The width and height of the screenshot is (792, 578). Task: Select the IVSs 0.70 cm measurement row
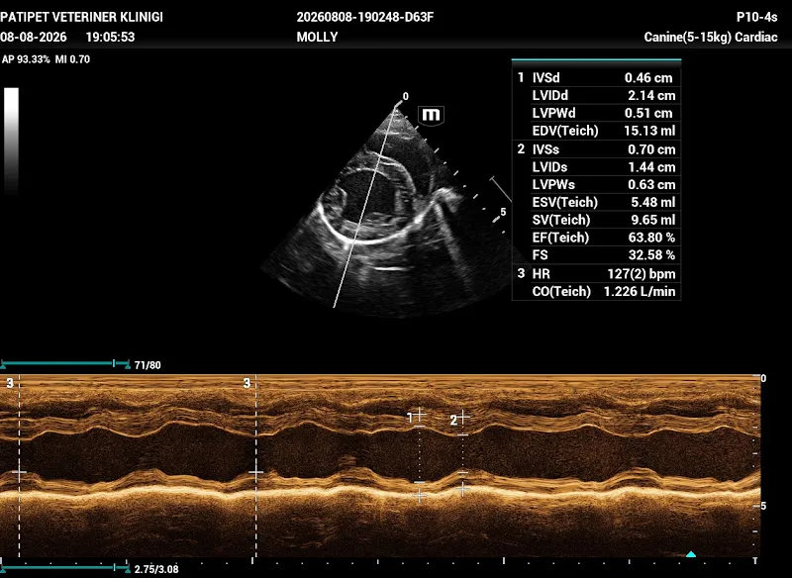597,149
